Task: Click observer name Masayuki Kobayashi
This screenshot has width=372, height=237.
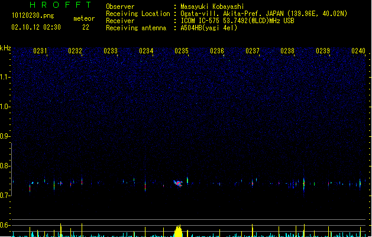Action: coord(212,7)
